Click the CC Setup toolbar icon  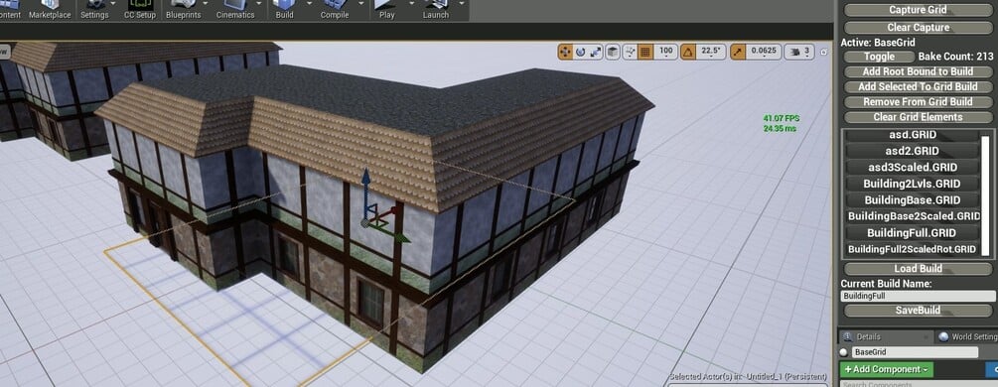pyautogui.click(x=140, y=10)
